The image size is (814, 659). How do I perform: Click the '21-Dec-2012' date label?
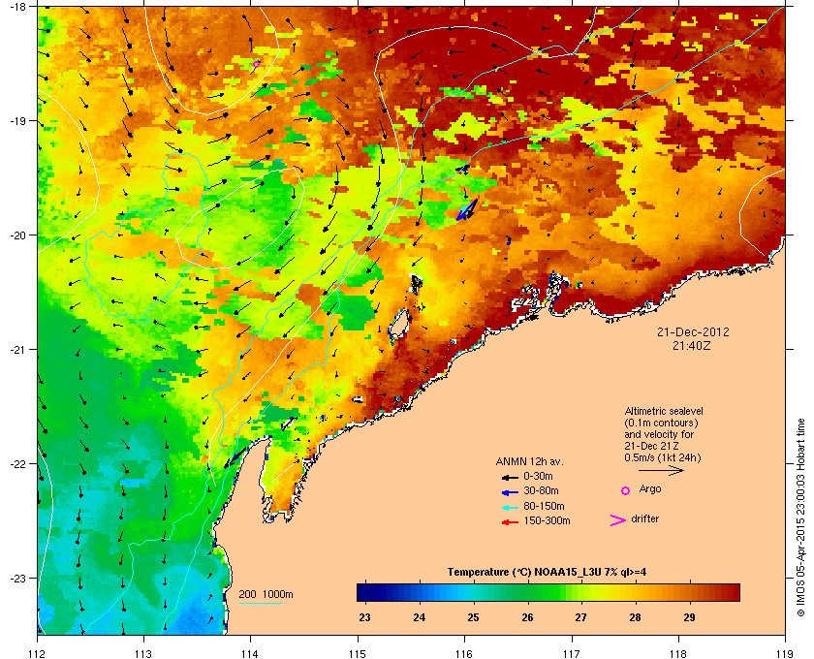(x=693, y=331)
